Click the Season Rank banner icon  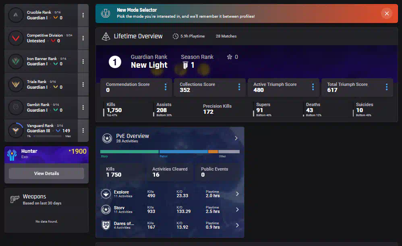[x=185, y=65]
